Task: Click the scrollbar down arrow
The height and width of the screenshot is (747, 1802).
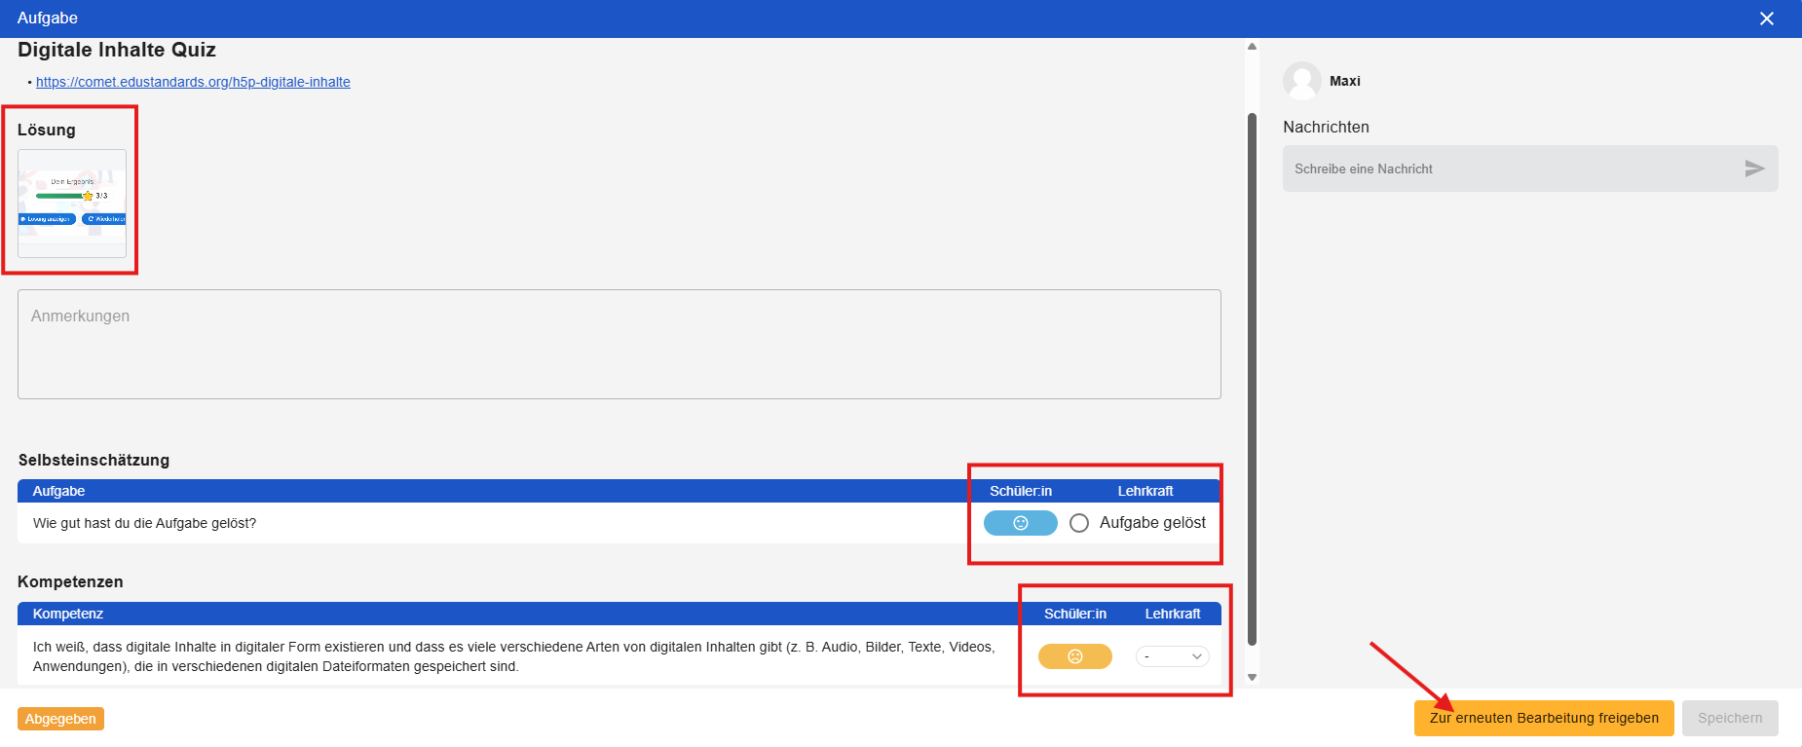Action: tap(1252, 677)
